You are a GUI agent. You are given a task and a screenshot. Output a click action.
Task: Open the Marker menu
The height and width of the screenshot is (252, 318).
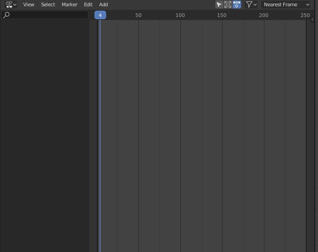click(x=69, y=4)
